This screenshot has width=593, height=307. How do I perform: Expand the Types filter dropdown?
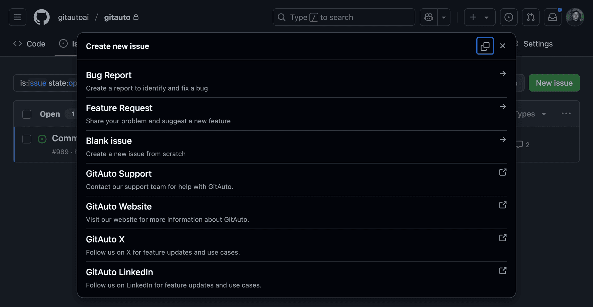click(531, 114)
